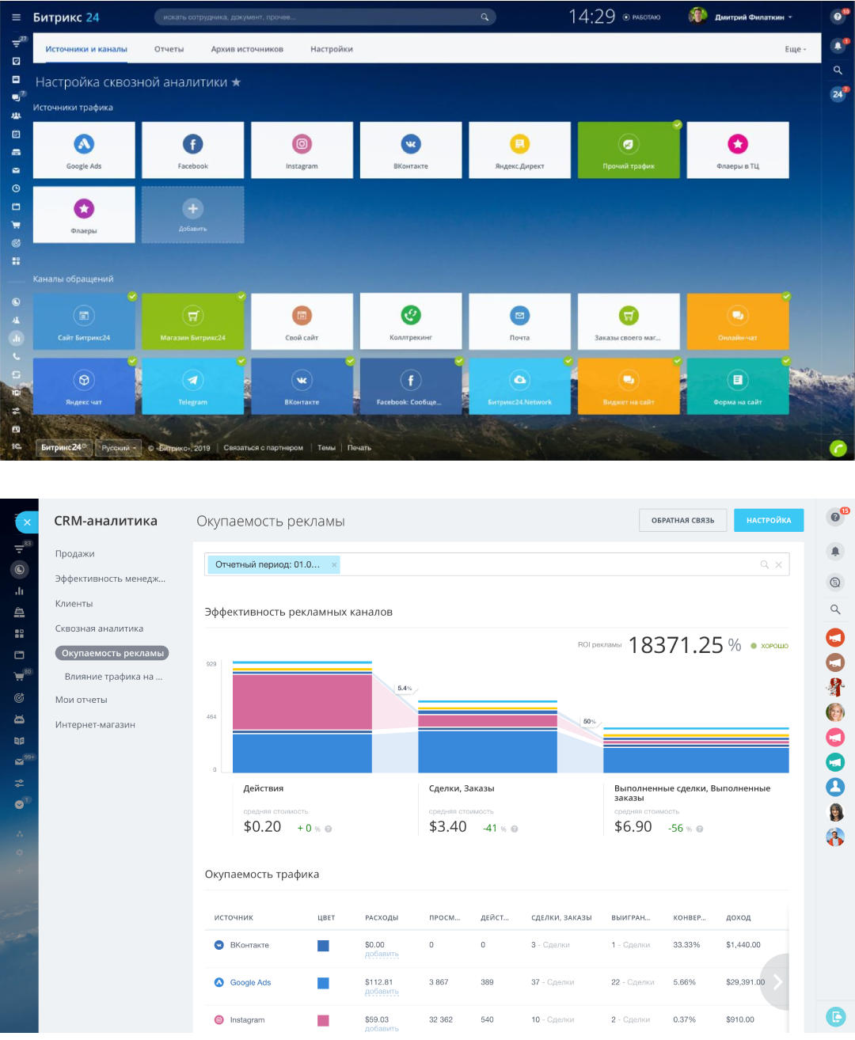Toggle the connected checkmark on the Форма на сайт tile

coord(786,361)
